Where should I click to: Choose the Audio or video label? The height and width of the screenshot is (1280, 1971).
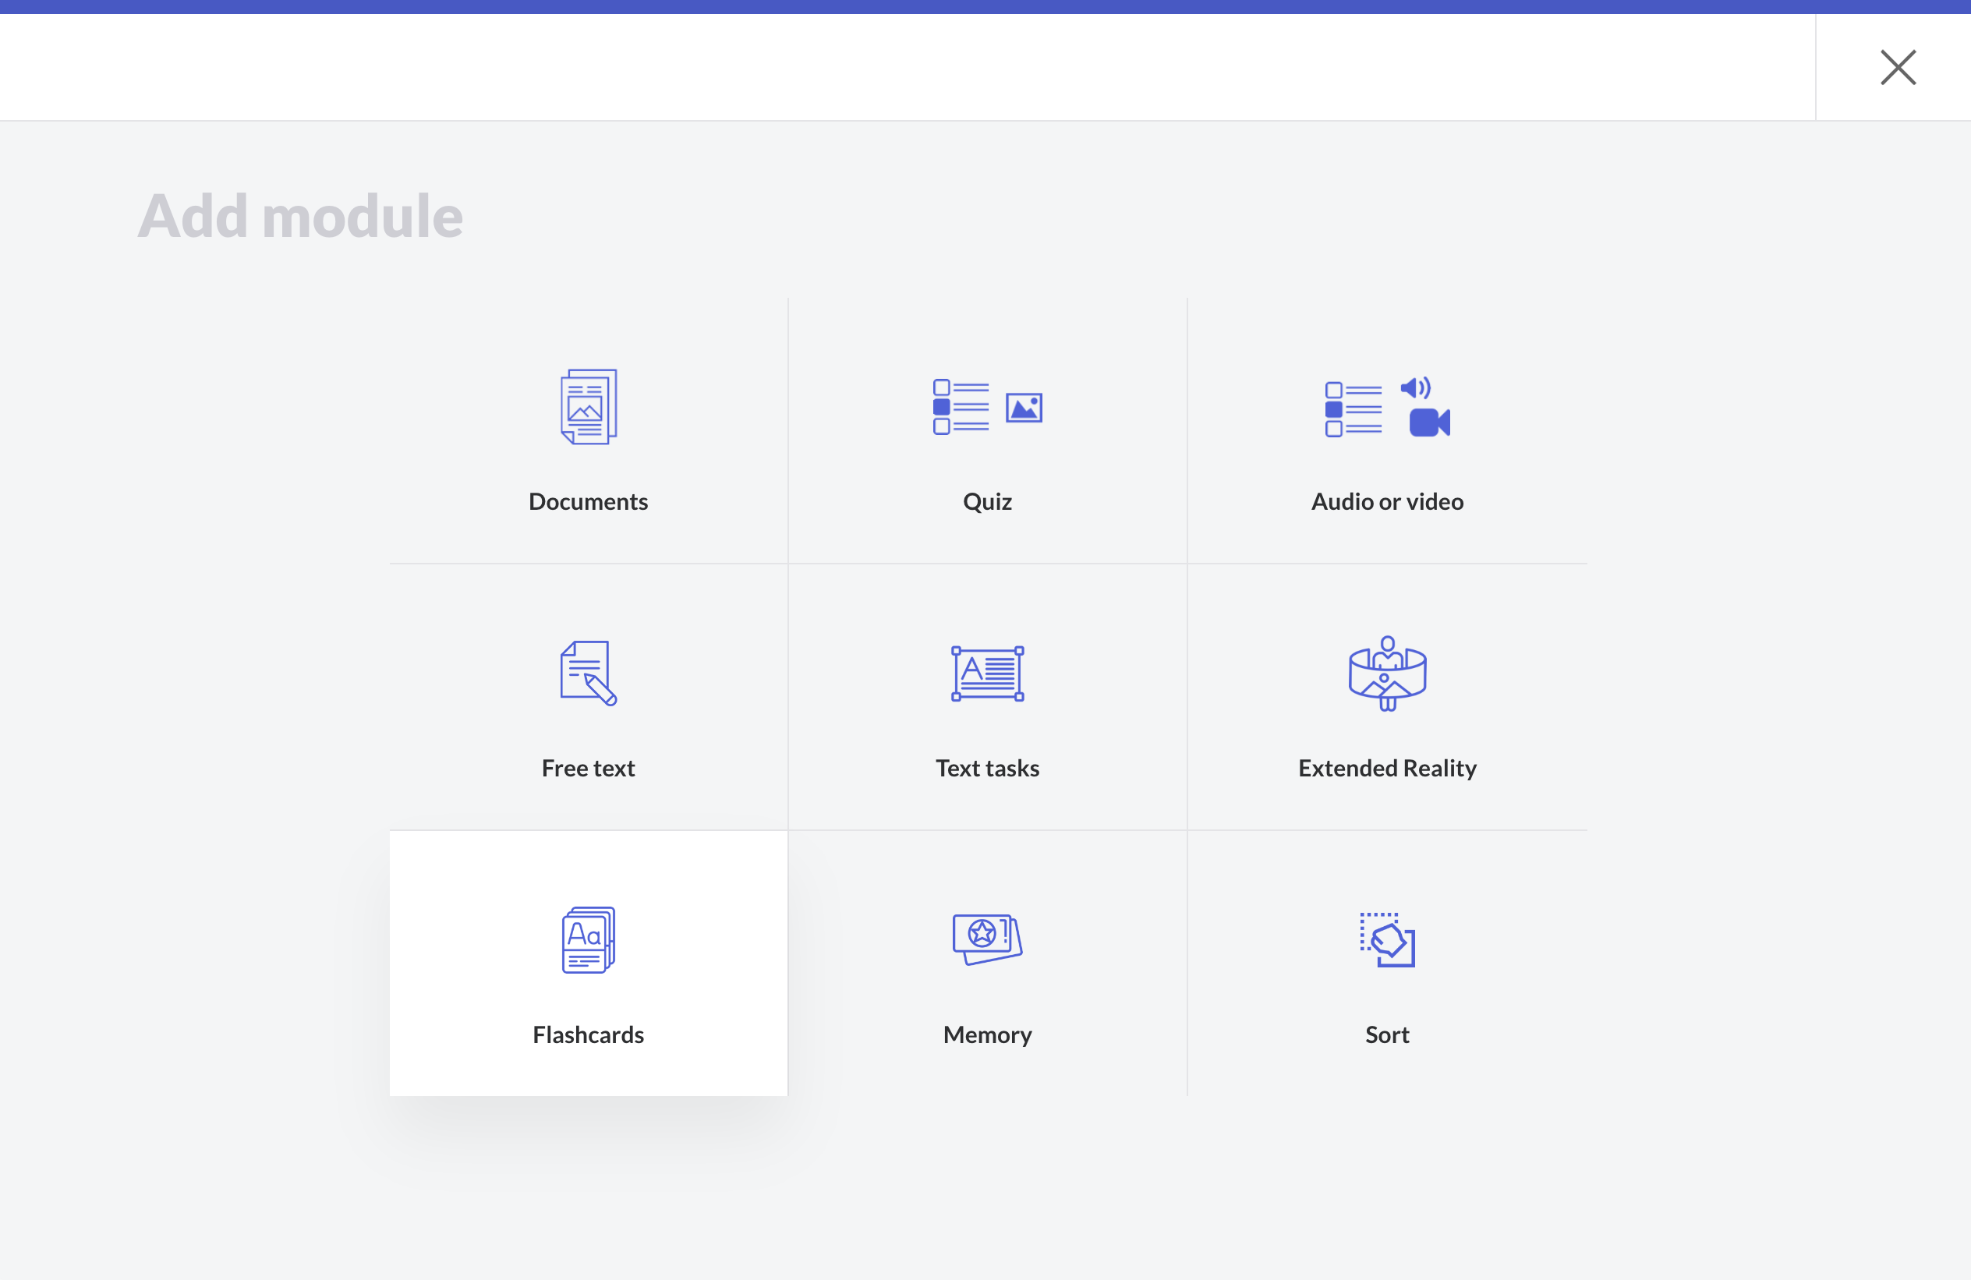click(1387, 502)
